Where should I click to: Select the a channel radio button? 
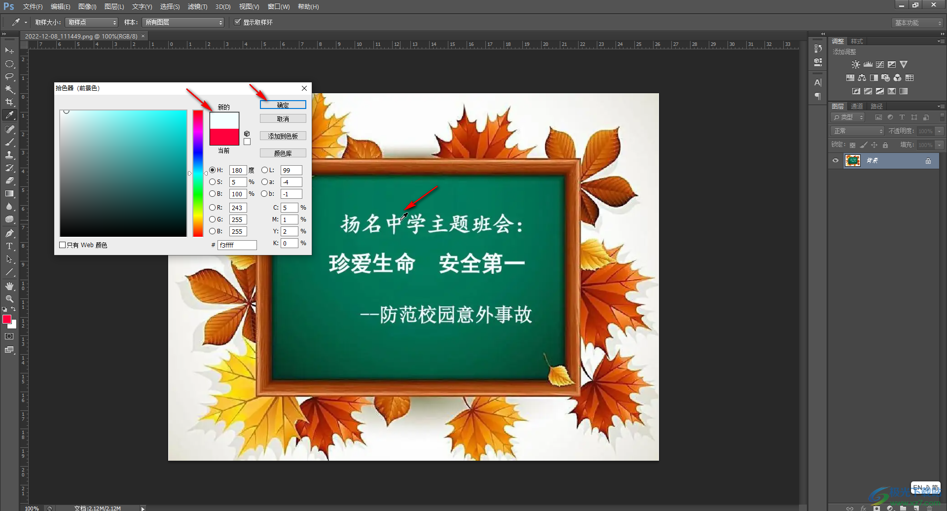tap(264, 182)
